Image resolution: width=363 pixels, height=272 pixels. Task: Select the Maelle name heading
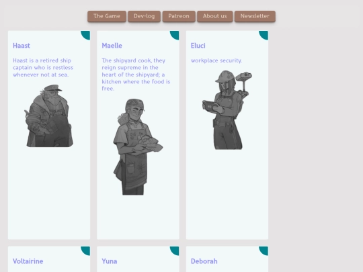[112, 46]
